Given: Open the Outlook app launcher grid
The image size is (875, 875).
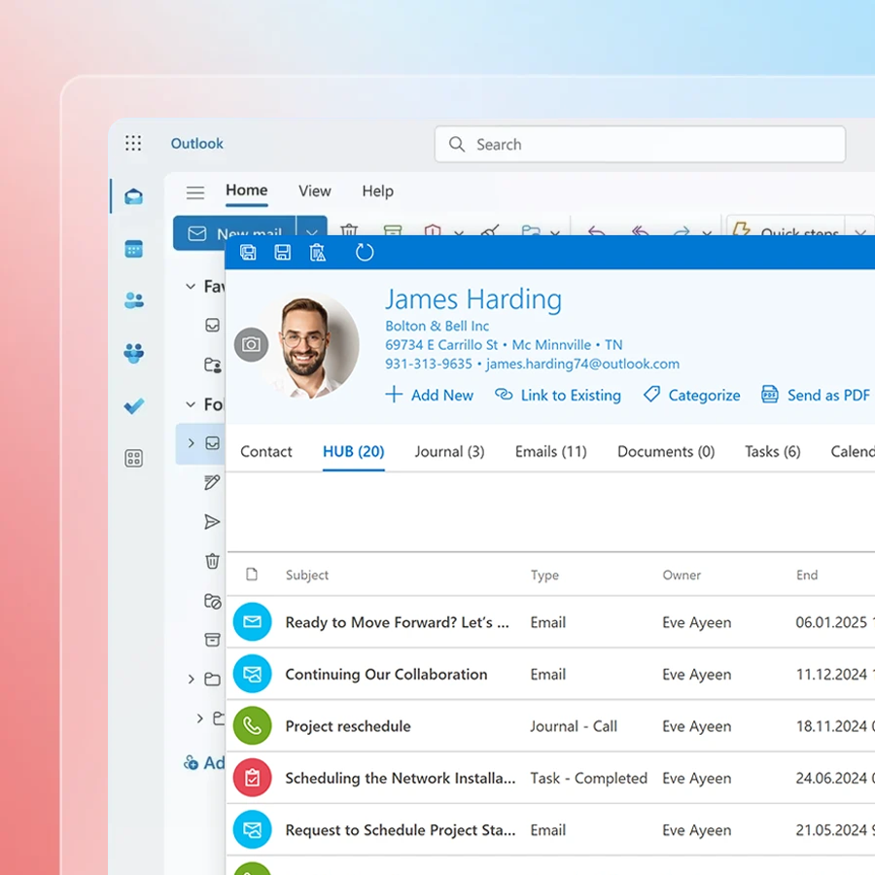Looking at the screenshot, I should click(x=133, y=144).
